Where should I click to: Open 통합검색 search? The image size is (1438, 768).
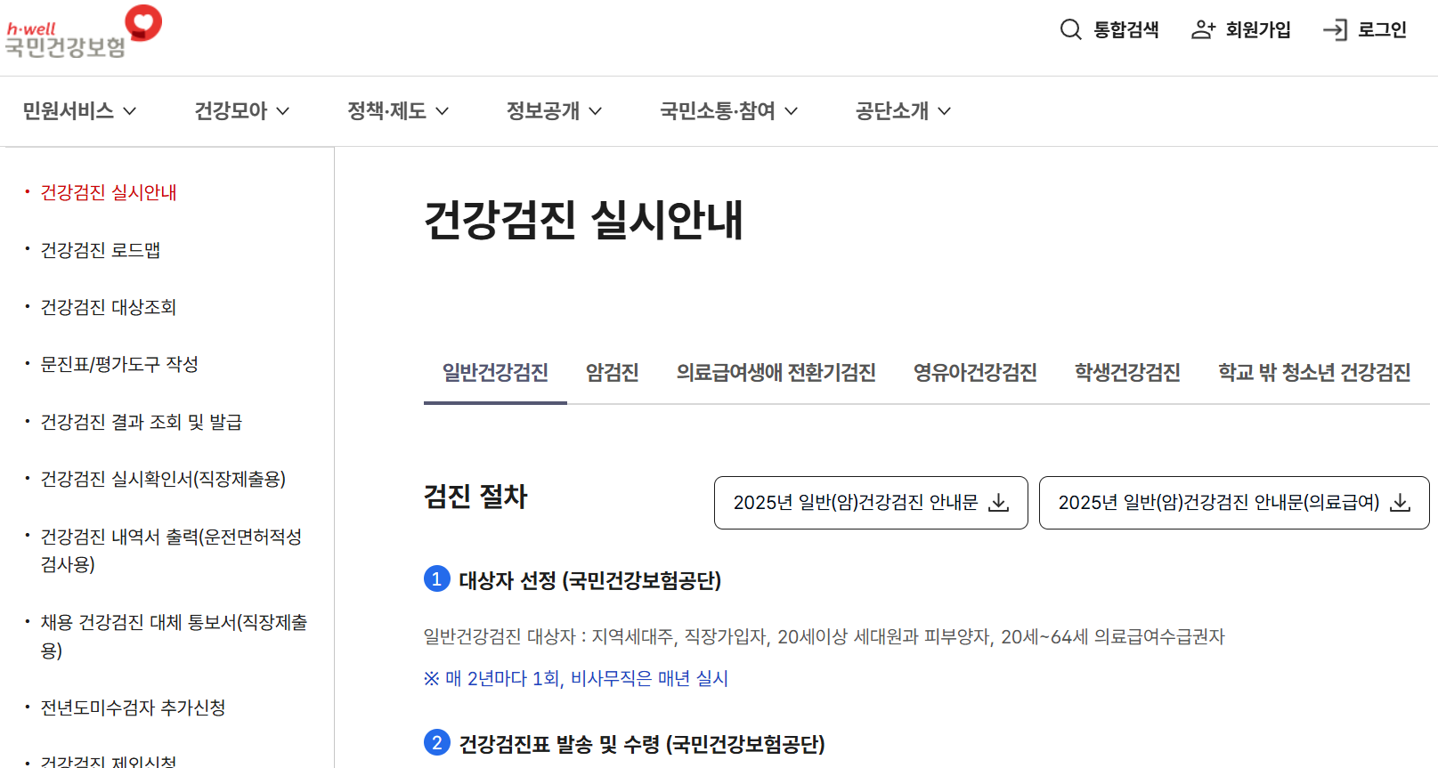pos(1109,29)
